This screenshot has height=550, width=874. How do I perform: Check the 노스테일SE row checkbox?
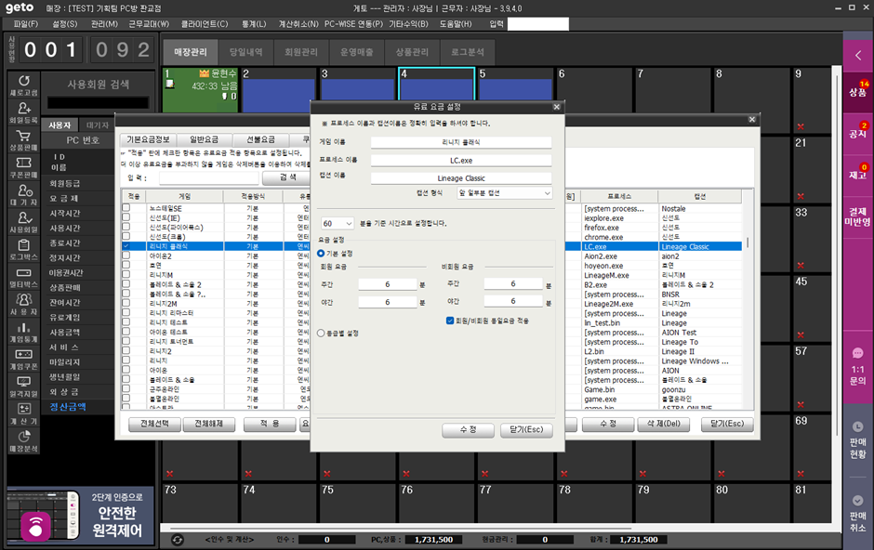pyautogui.click(x=126, y=209)
